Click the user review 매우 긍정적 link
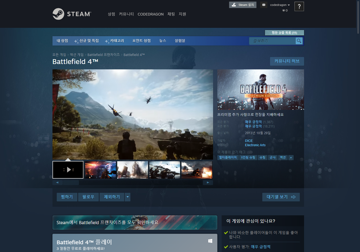The image size is (360, 252). pyautogui.click(x=261, y=247)
